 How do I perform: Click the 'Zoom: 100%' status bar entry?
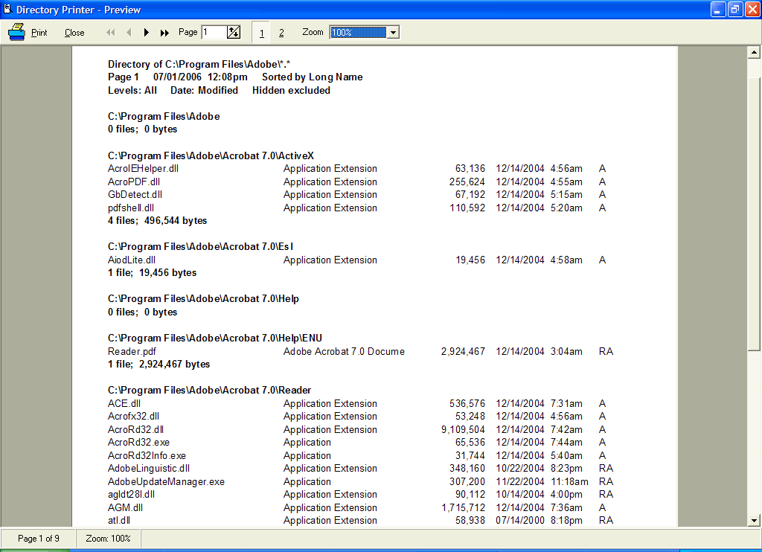pos(109,539)
